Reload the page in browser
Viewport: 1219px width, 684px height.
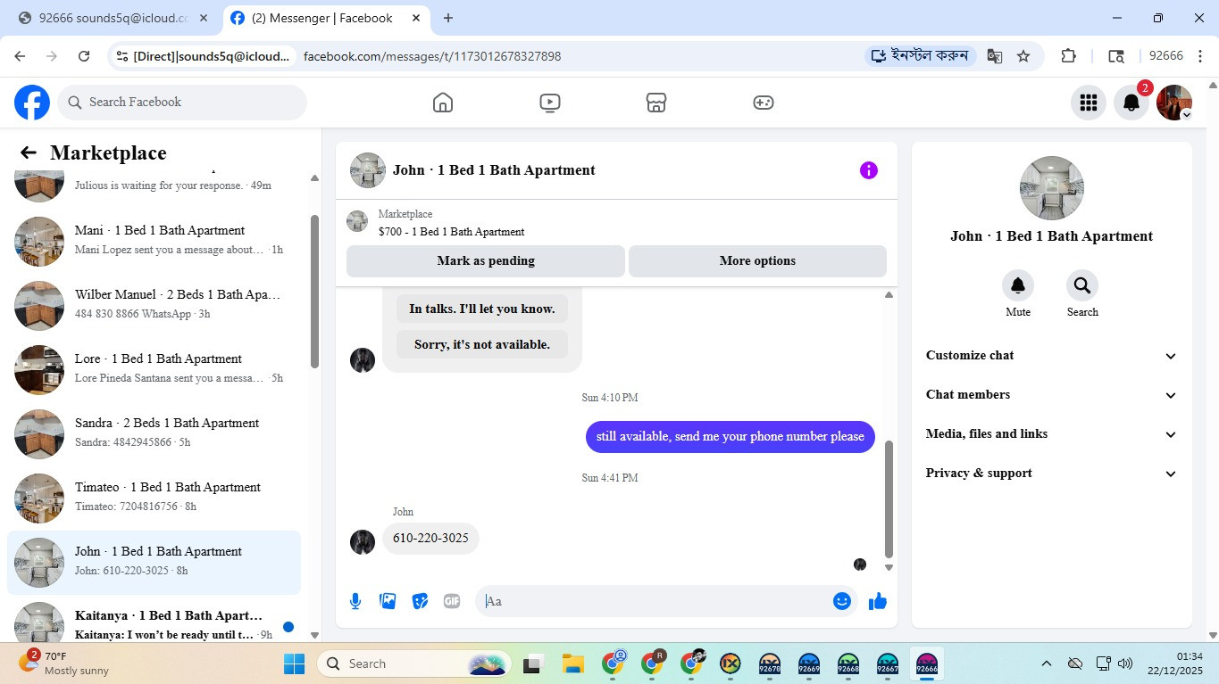(x=84, y=56)
